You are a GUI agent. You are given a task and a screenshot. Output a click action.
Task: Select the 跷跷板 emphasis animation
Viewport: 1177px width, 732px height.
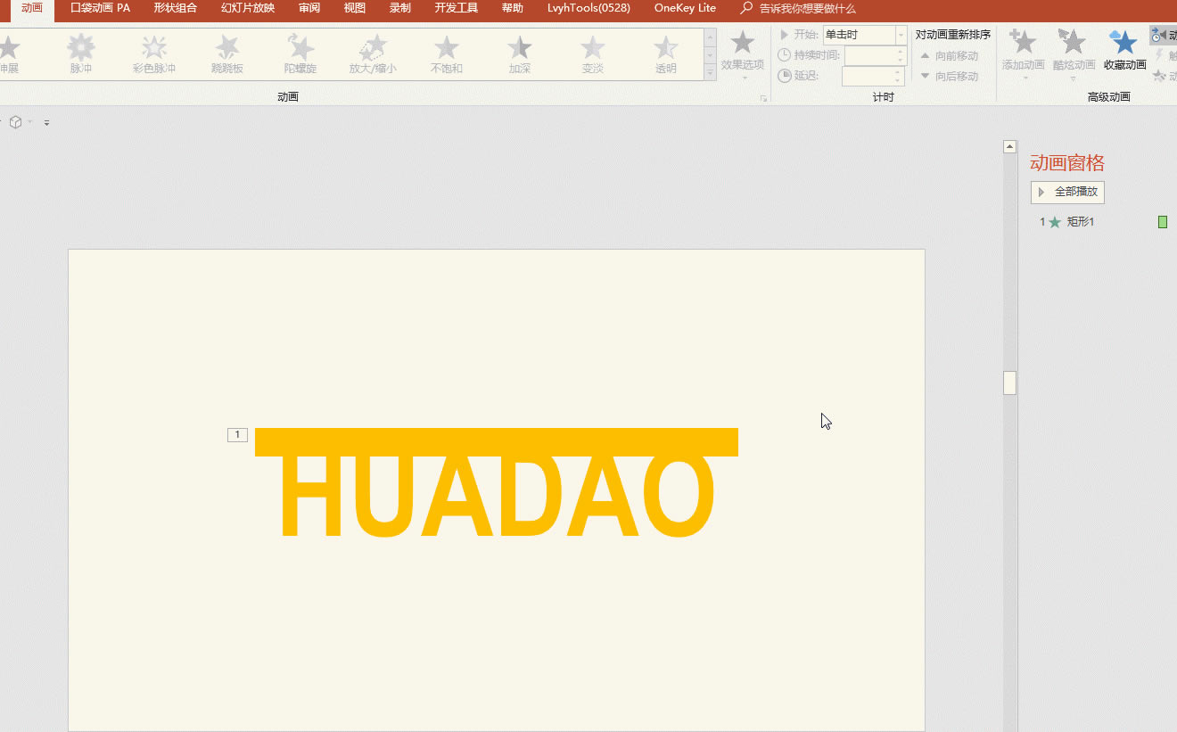click(227, 54)
